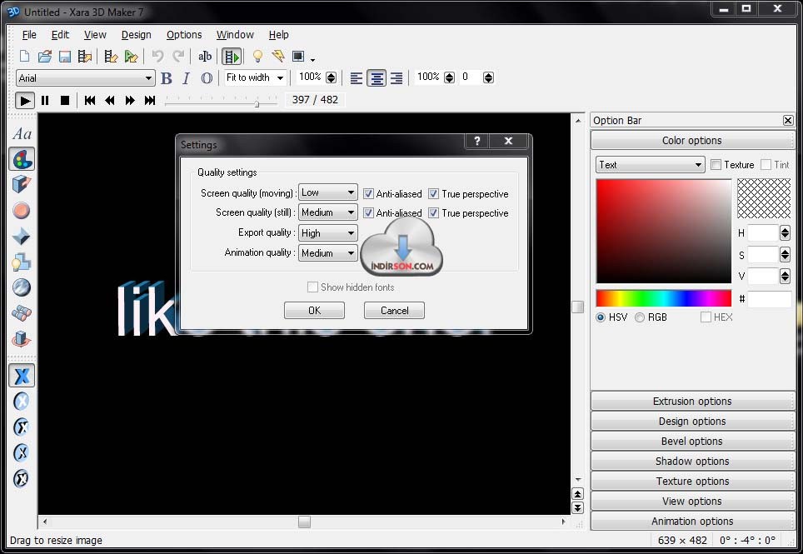803x554 pixels.
Task: Cancel the Settings dialog
Action: coord(394,310)
